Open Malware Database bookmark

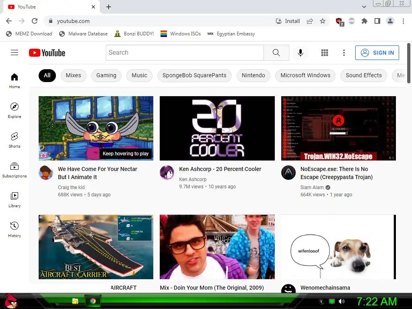tap(84, 34)
